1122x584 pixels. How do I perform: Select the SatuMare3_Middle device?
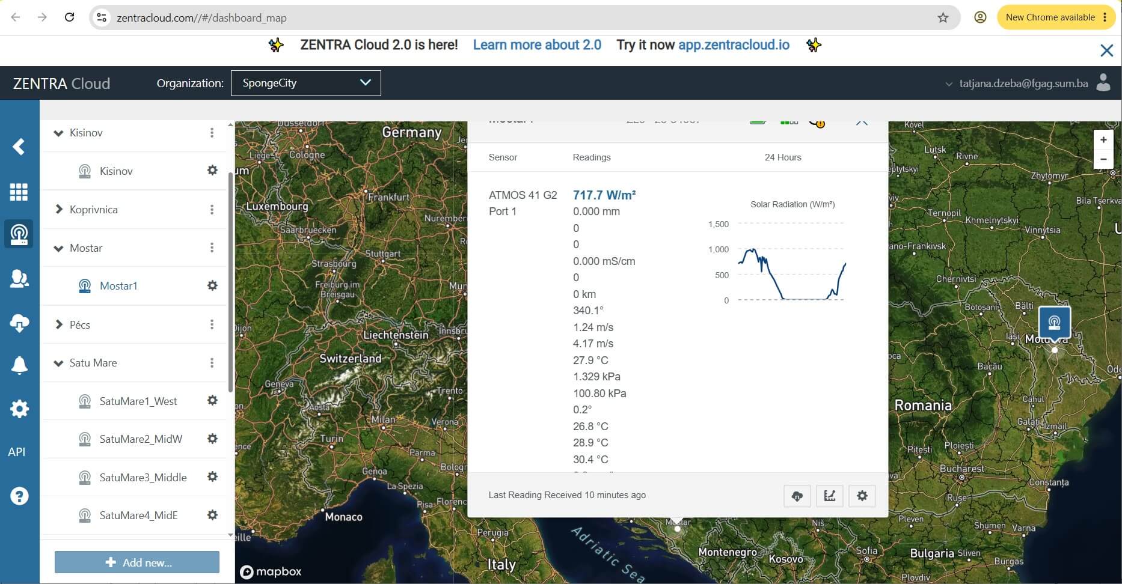pos(143,477)
